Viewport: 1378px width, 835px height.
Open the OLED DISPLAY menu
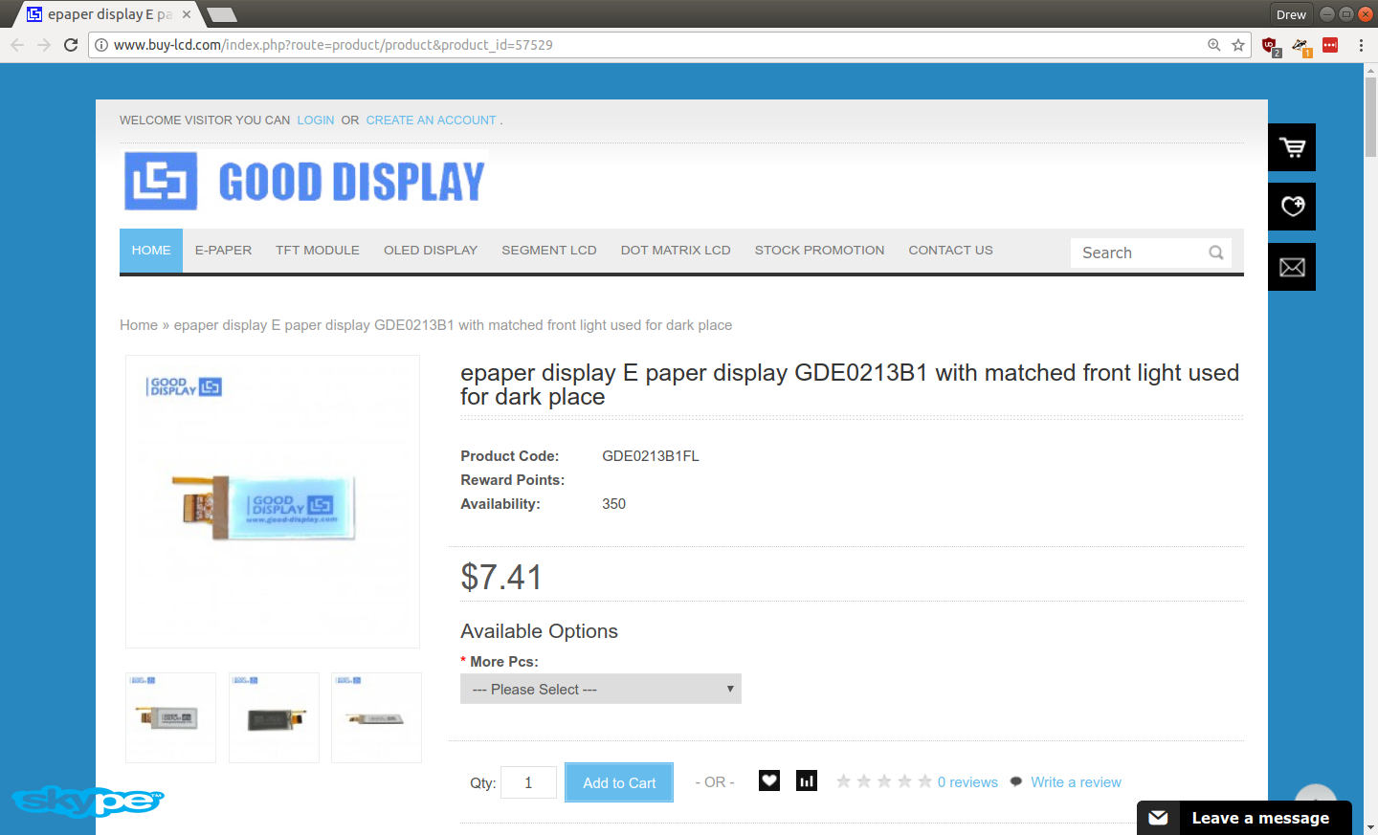(431, 251)
